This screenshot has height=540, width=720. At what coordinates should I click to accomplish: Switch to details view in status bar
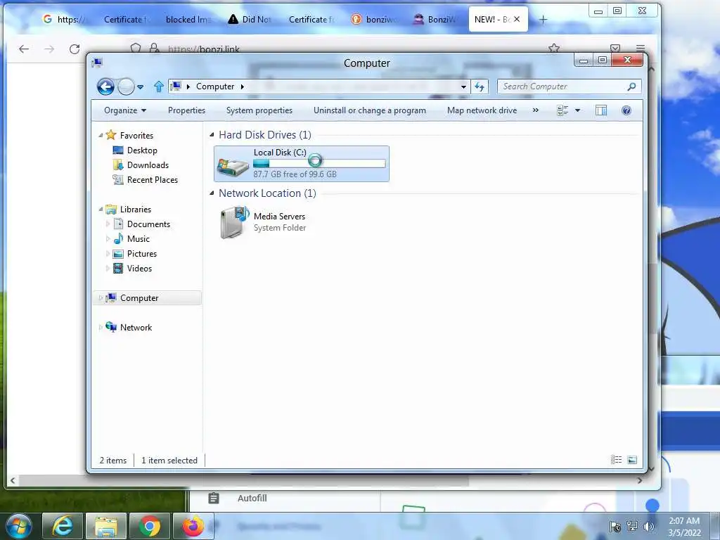[x=616, y=460]
